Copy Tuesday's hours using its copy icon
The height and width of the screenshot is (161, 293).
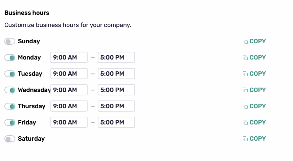point(245,74)
